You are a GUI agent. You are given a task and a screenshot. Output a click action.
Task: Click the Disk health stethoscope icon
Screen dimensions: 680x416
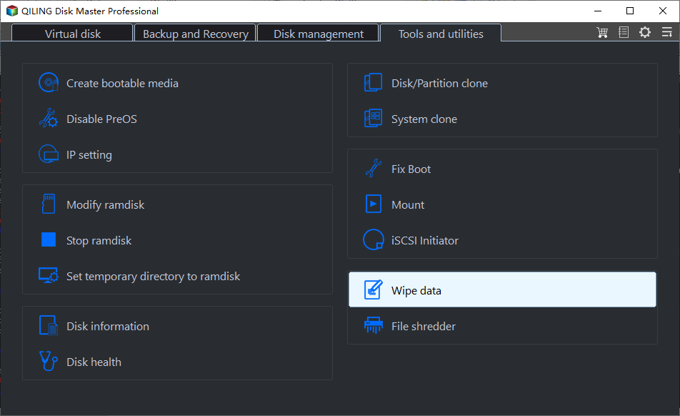point(49,361)
